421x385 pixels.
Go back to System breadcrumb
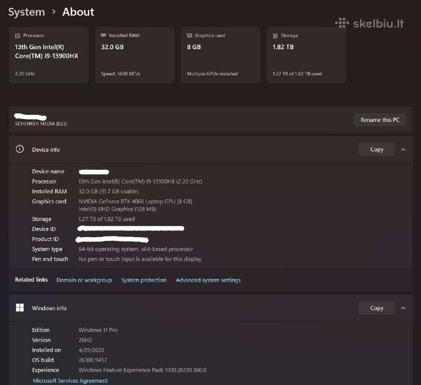(x=26, y=12)
